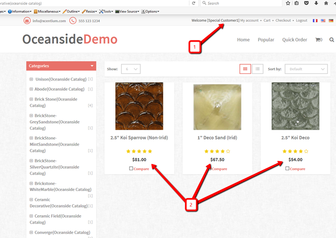
Task: Open the shopping cart icon
Action: point(319,40)
